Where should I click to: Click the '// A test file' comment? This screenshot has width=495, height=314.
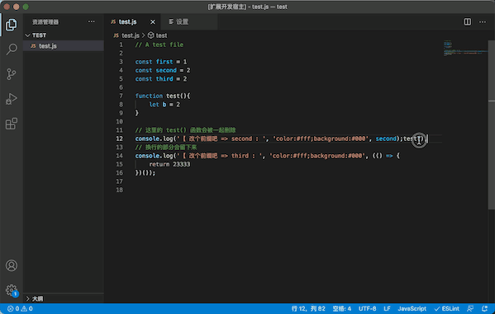click(159, 45)
